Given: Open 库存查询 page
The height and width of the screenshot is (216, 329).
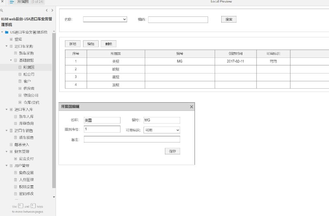Looking at the screenshot, I should point(26,123).
